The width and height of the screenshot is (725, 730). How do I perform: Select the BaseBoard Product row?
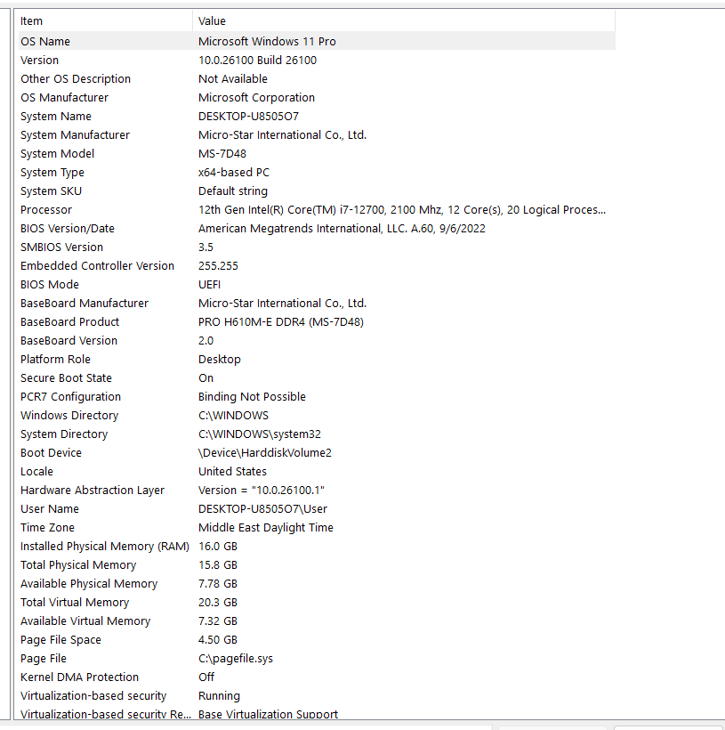317,321
